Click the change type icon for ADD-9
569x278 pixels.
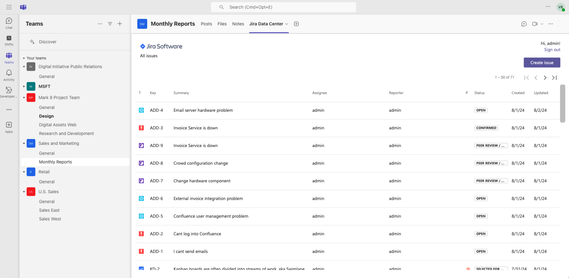(141, 145)
